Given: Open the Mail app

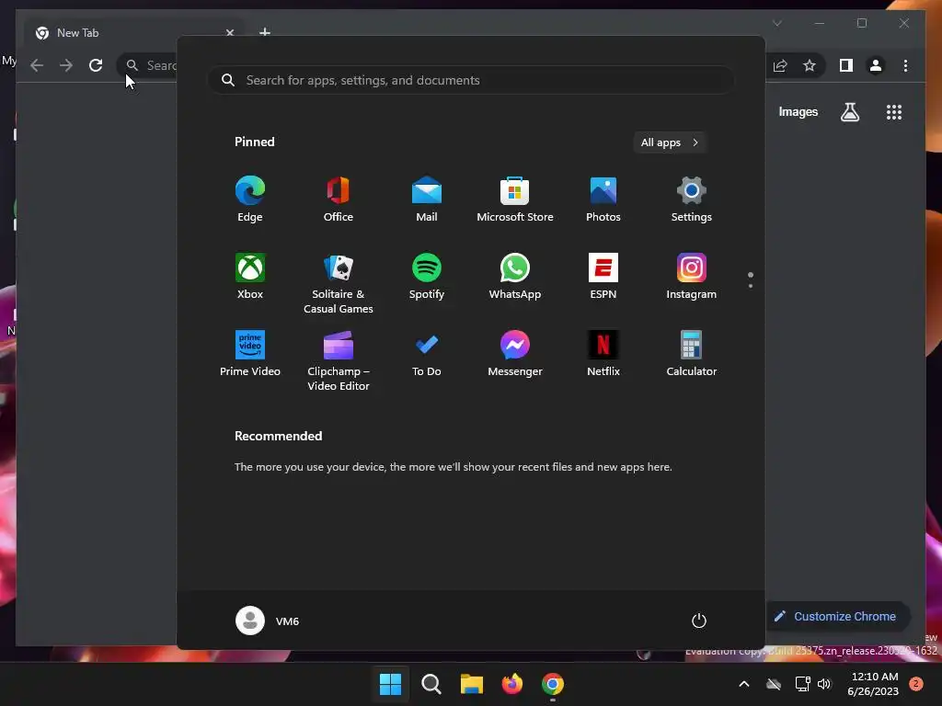Looking at the screenshot, I should 427,199.
